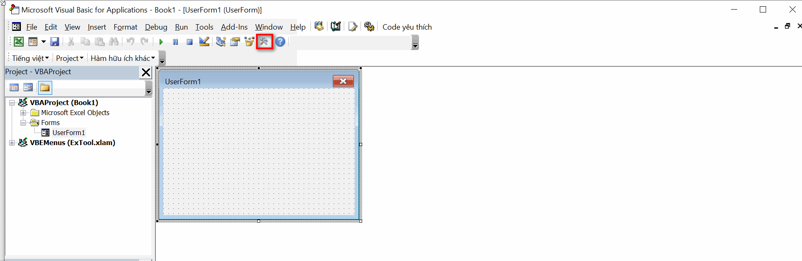Image resolution: width=802 pixels, height=261 pixels.
Task: Open the Toolbox hammer-and-wrench icon
Action: coord(264,42)
